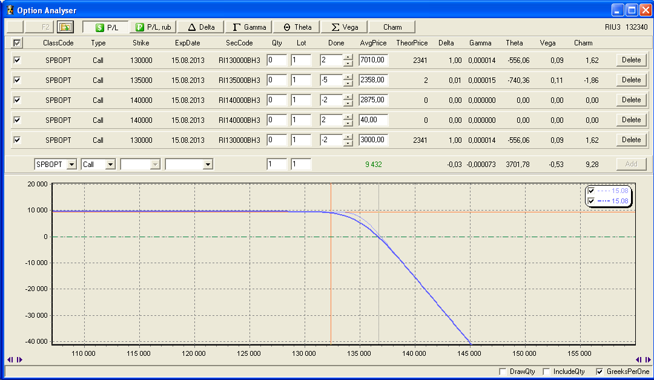Toggle the select-all checkbox in header

coord(17,43)
